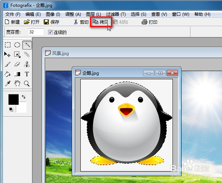This screenshot has width=222, height=183.
Task: Maximize the 企鹅.jpg document window
Action: (x=160, y=73)
